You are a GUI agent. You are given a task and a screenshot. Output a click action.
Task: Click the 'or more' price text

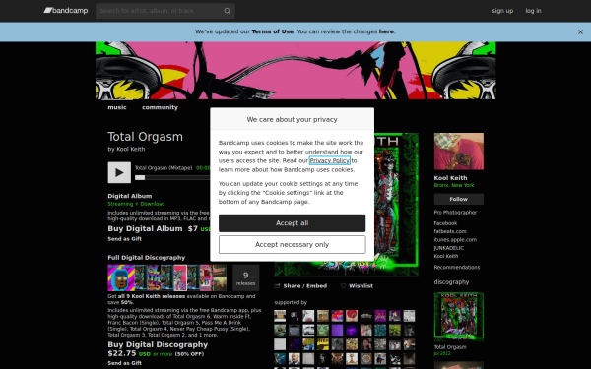163,354
